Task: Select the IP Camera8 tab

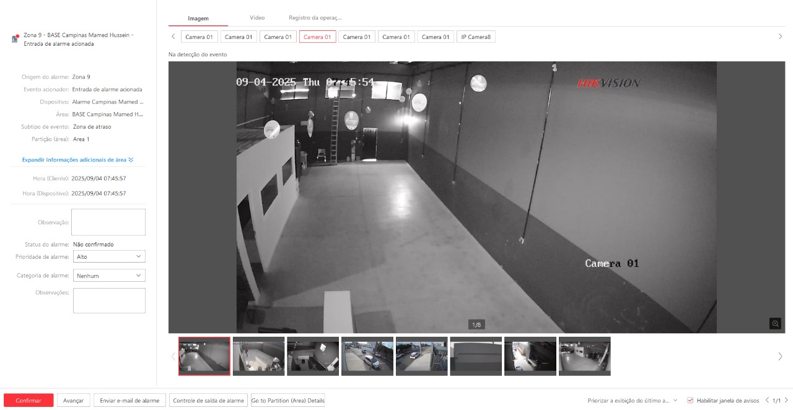Action: point(476,37)
